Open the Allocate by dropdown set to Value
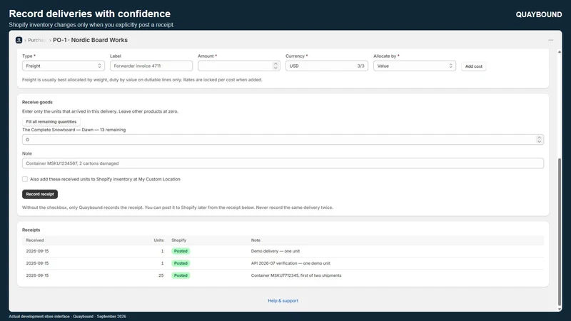Screen dimensions: 571x321 pos(415,66)
